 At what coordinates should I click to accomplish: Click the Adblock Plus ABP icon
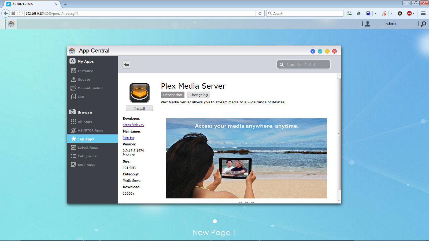409,13
